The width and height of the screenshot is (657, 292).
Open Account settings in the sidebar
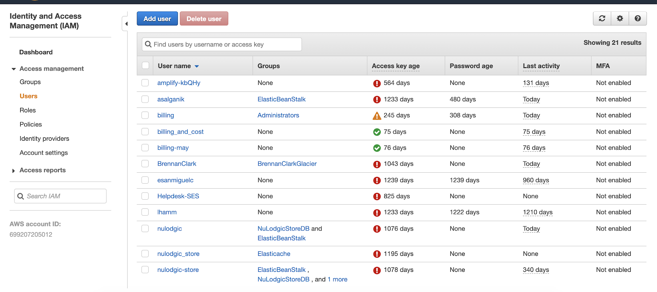(x=44, y=153)
